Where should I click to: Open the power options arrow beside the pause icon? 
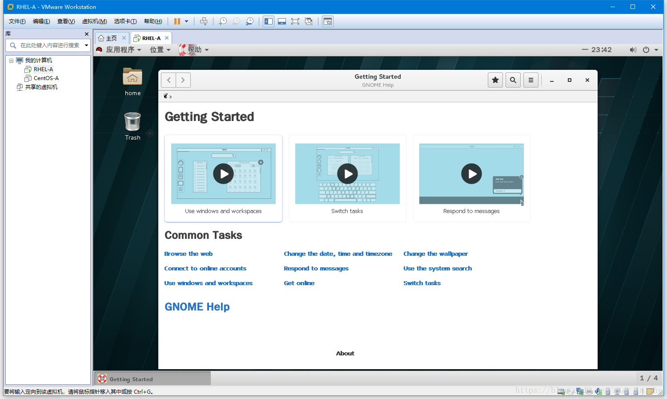click(x=186, y=21)
